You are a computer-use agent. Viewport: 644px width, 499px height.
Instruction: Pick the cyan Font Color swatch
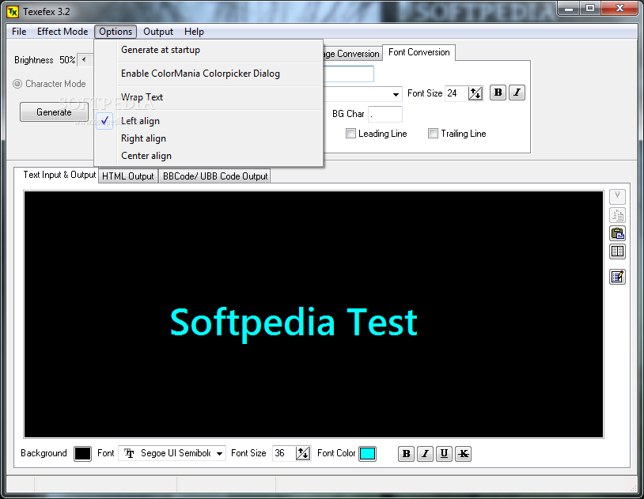(367, 454)
